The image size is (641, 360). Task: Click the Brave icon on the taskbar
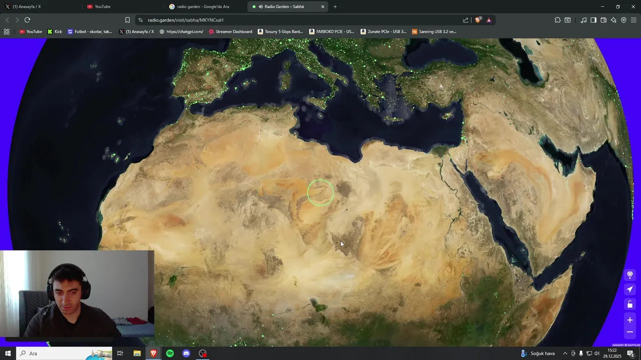(153, 353)
